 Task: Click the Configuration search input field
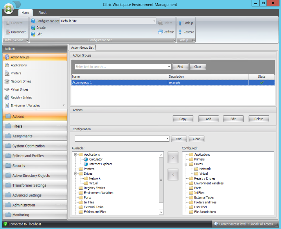tap(120, 139)
